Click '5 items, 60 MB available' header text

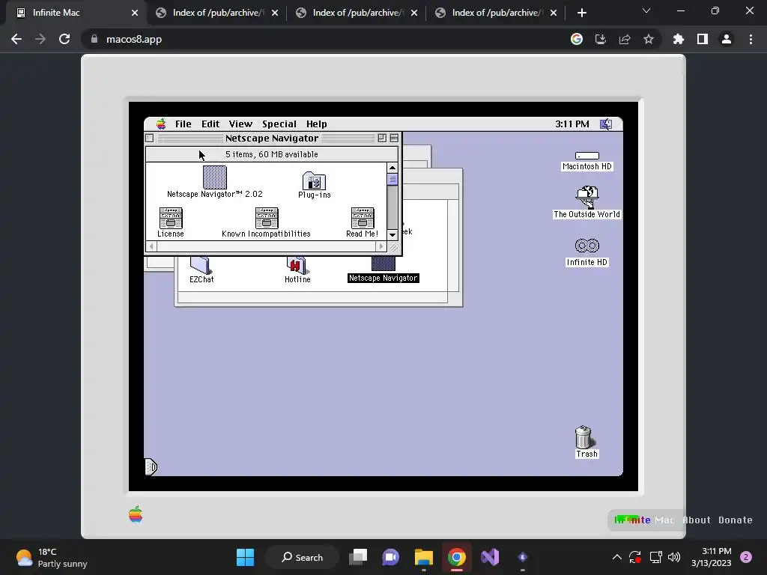pyautogui.click(x=271, y=154)
